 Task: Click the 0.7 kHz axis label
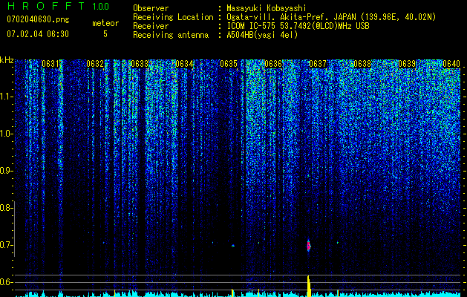[6, 245]
